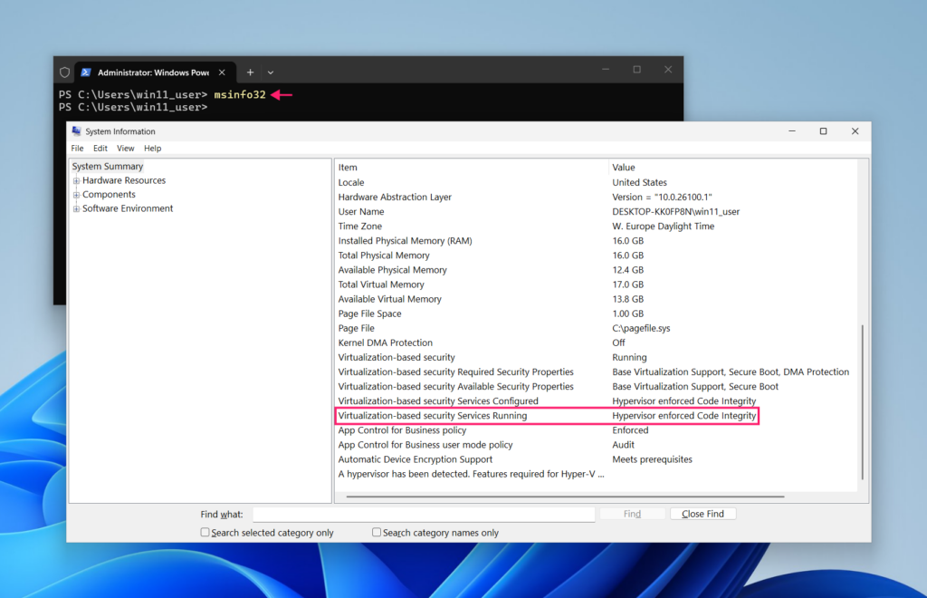Viewport: 927px width, 598px height.
Task: Select Virtualization-based security Services Running row
Action: (x=596, y=416)
